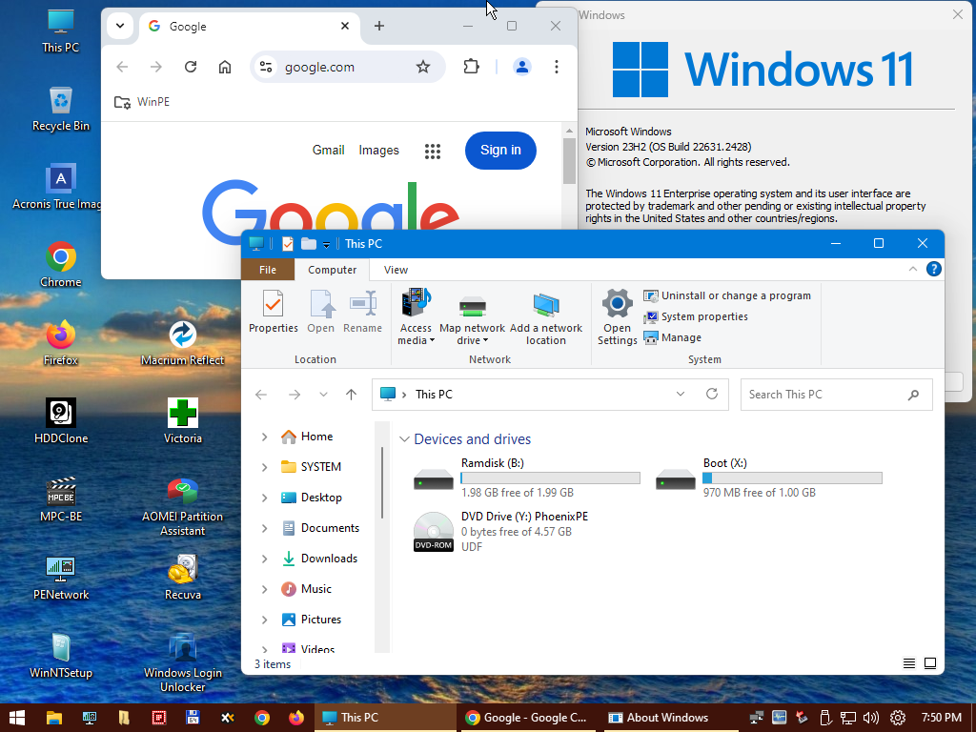Open System properties from the ribbon
The width and height of the screenshot is (976, 732).
(x=696, y=316)
